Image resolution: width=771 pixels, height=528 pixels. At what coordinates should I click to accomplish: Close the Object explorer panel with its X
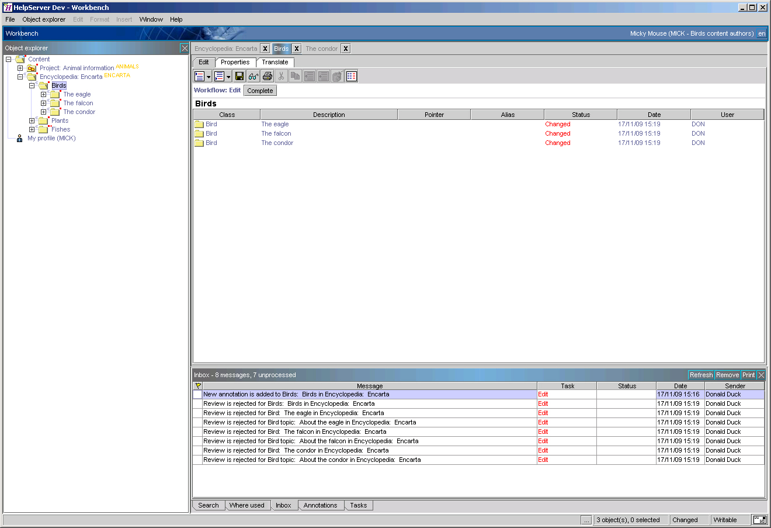[x=185, y=48]
